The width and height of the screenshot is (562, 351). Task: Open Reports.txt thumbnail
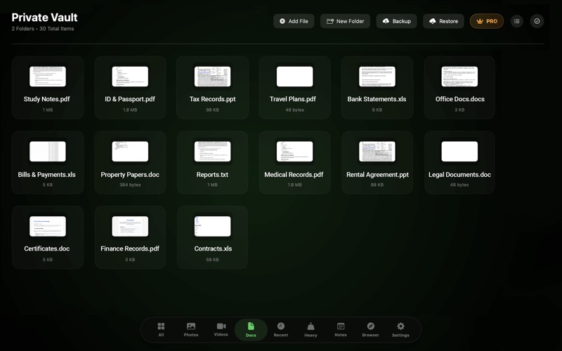(x=213, y=151)
